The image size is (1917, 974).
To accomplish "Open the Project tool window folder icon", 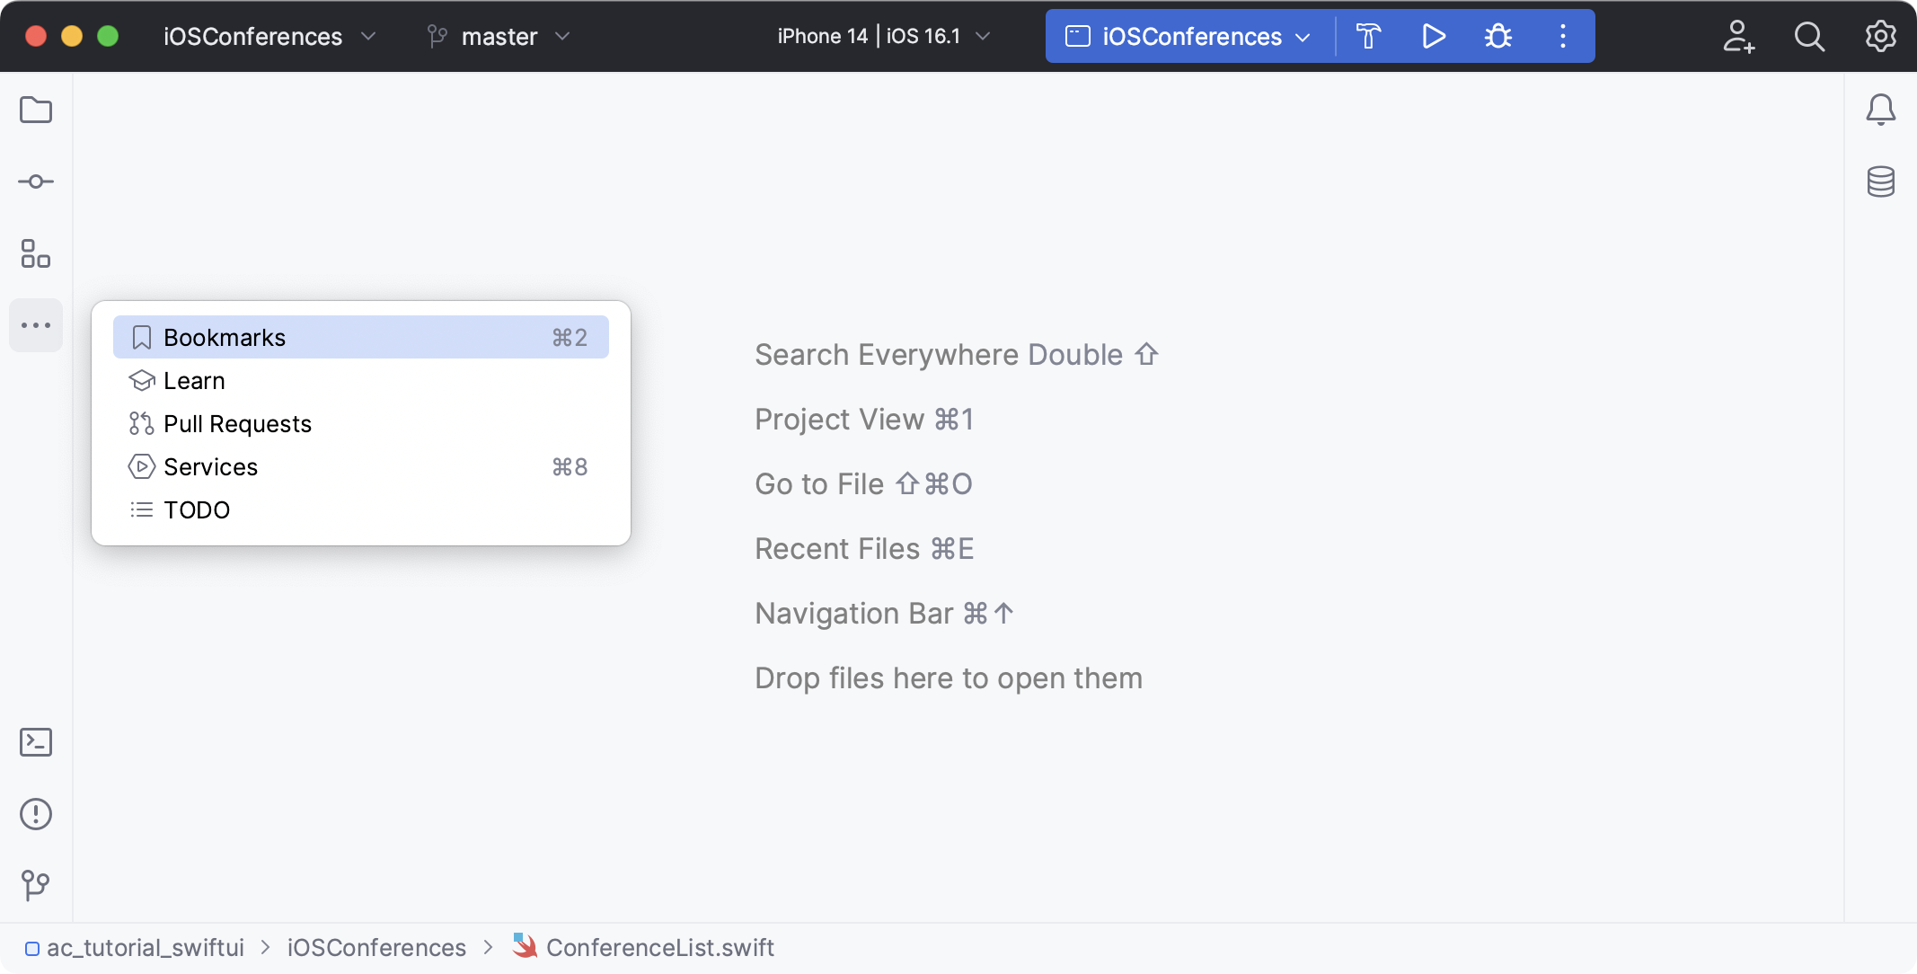I will (36, 110).
